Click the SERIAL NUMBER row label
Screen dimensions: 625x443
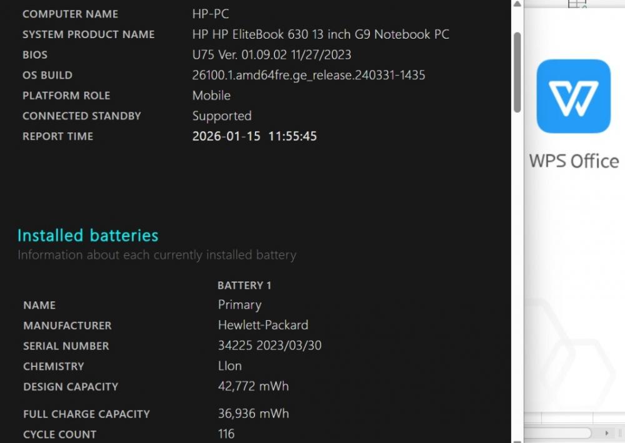click(x=66, y=346)
